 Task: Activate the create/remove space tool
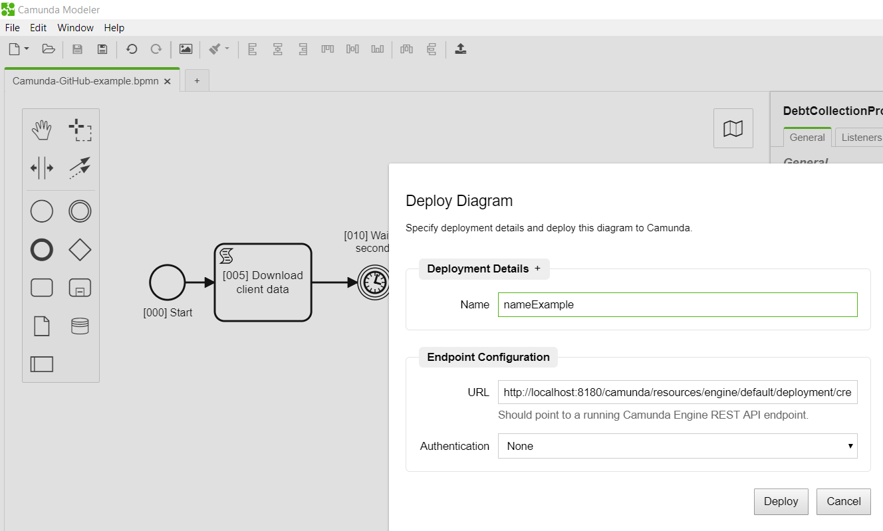point(42,168)
